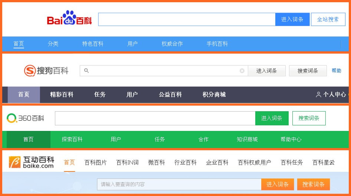Viewport: 351px width, 196px height.
Task: Open 任务 in 360's green nav bar
Action: [x=160, y=139]
